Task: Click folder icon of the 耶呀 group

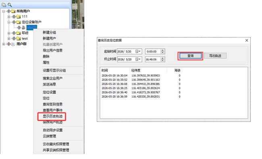Action: tap(19, 33)
